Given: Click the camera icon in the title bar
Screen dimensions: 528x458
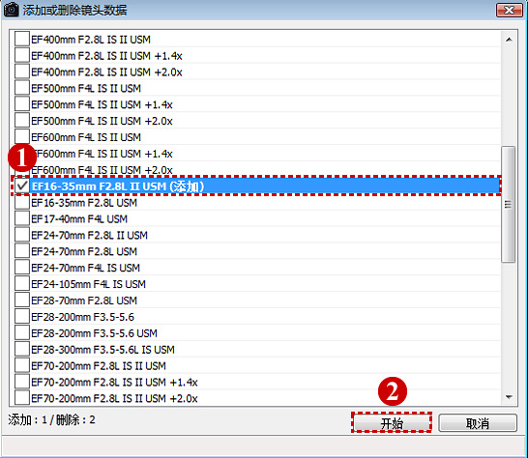Looking at the screenshot, I should 11,9.
